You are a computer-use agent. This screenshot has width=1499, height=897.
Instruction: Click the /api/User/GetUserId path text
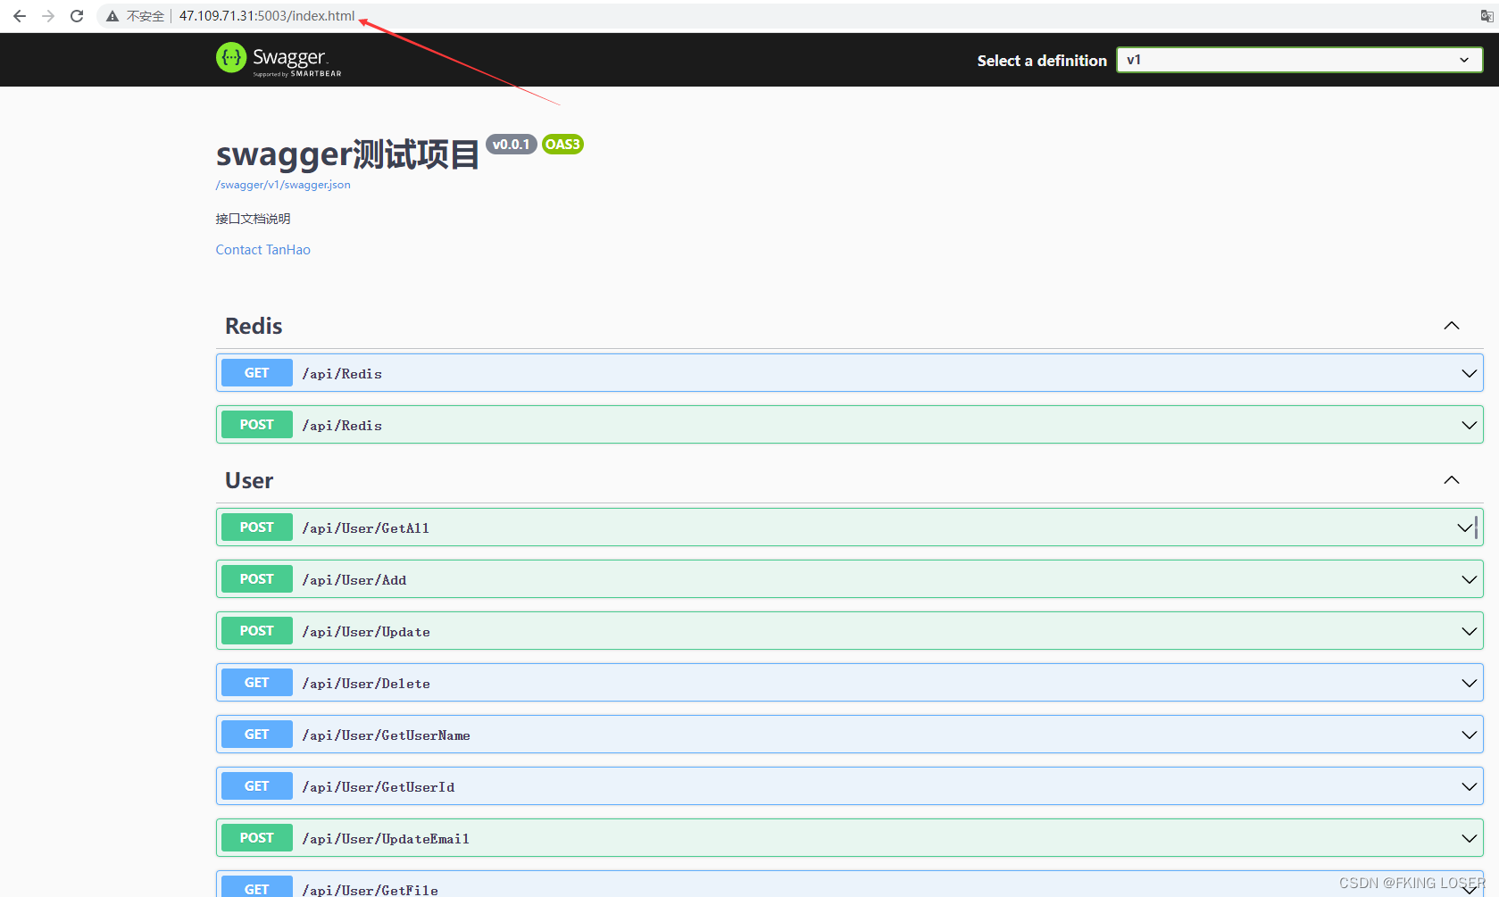[379, 787]
